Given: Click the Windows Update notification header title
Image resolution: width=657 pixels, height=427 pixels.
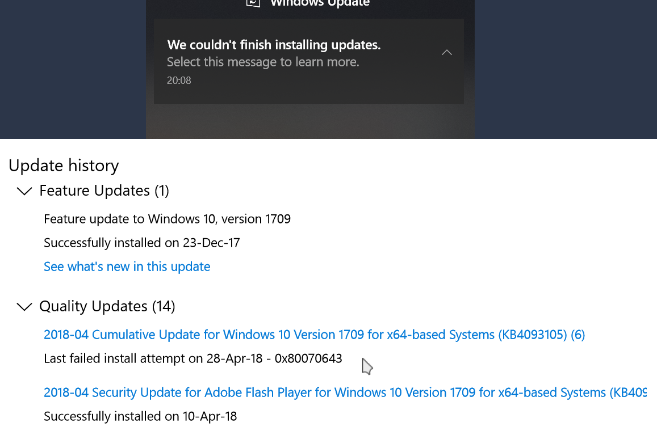Looking at the screenshot, I should 320,3.
